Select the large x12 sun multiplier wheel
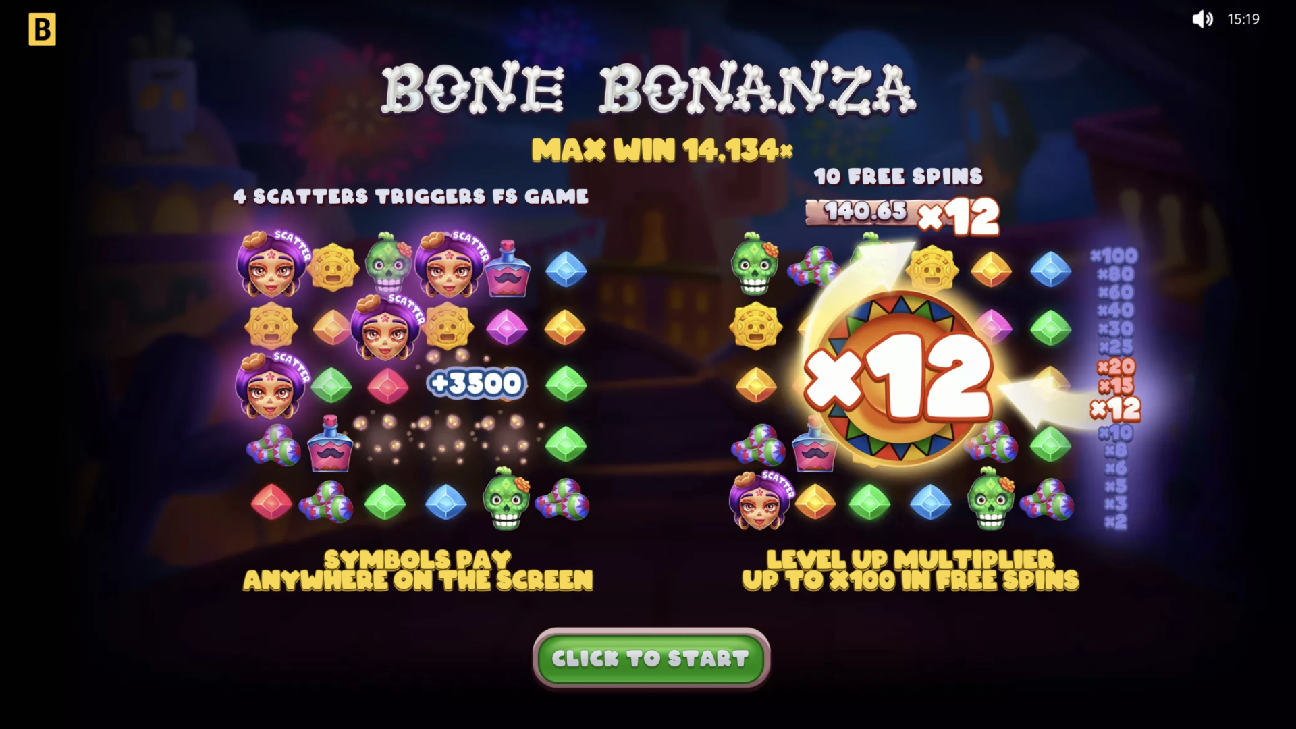Screen dimensions: 1296x729 pyautogui.click(x=898, y=378)
